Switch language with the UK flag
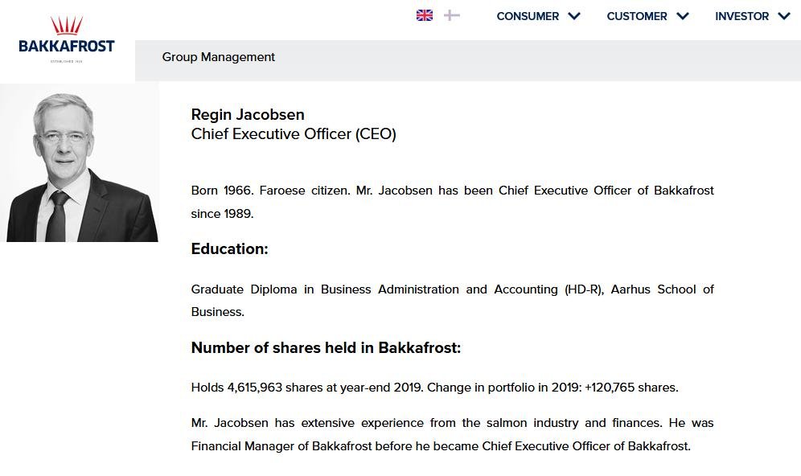Image resolution: width=801 pixels, height=476 pixels. coord(425,15)
